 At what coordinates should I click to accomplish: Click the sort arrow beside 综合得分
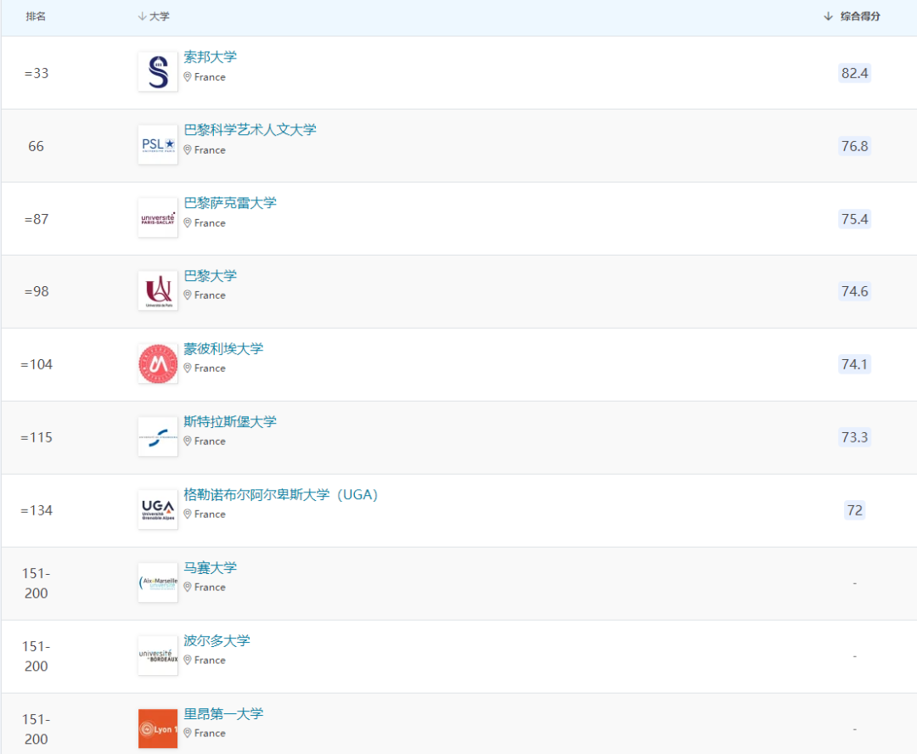click(827, 16)
